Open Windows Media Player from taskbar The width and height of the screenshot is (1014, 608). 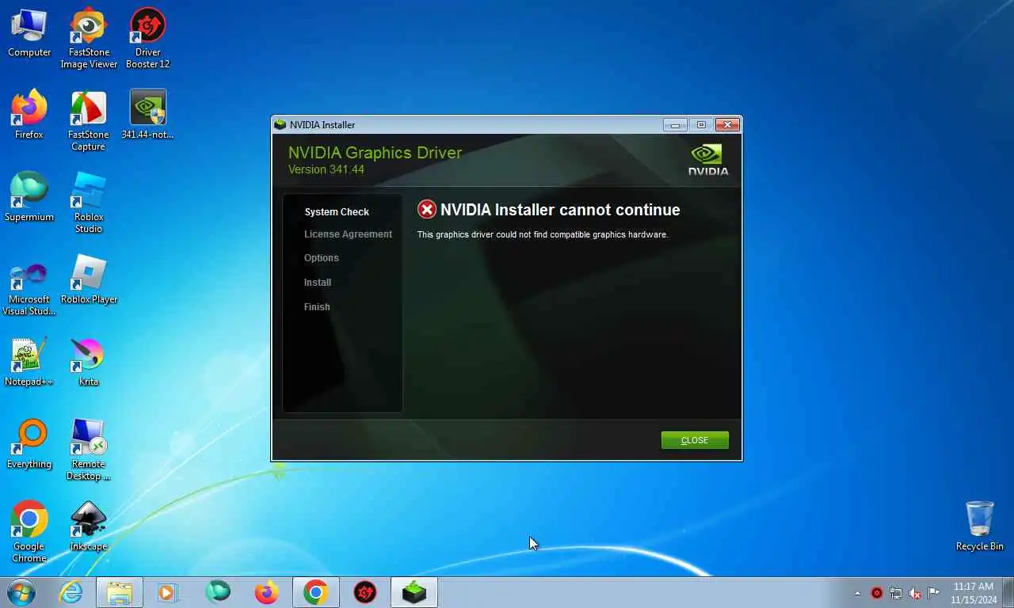[167, 592]
